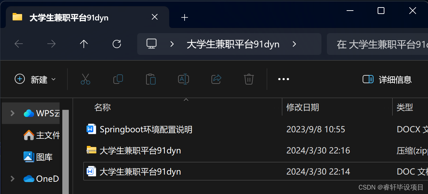Expand the OneDrive tree node
The image size is (428, 194).
tap(12, 179)
